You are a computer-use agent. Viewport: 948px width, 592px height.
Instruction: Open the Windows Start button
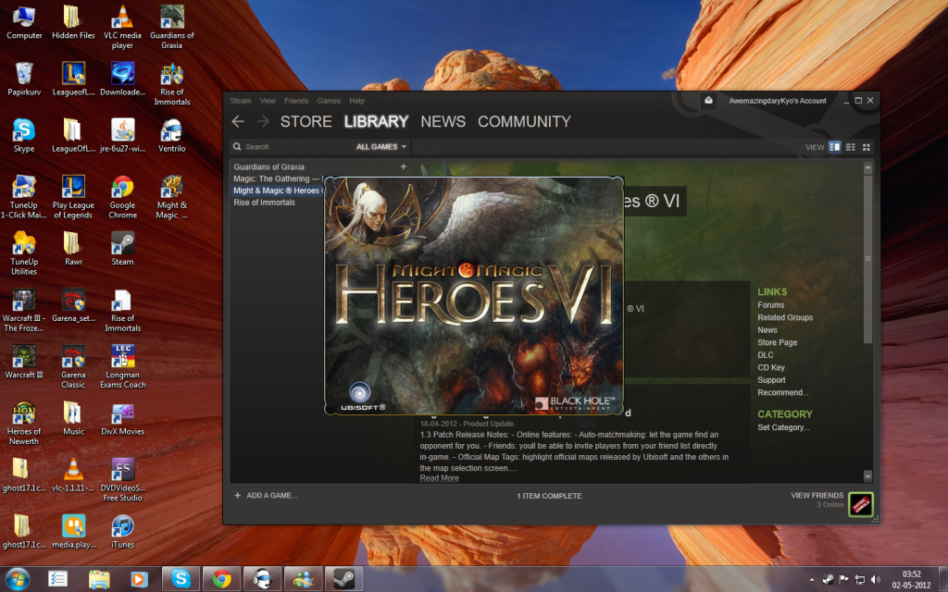tap(17, 579)
